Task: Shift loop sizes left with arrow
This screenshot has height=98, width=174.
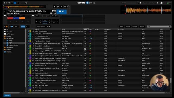Action: pos(37,21)
